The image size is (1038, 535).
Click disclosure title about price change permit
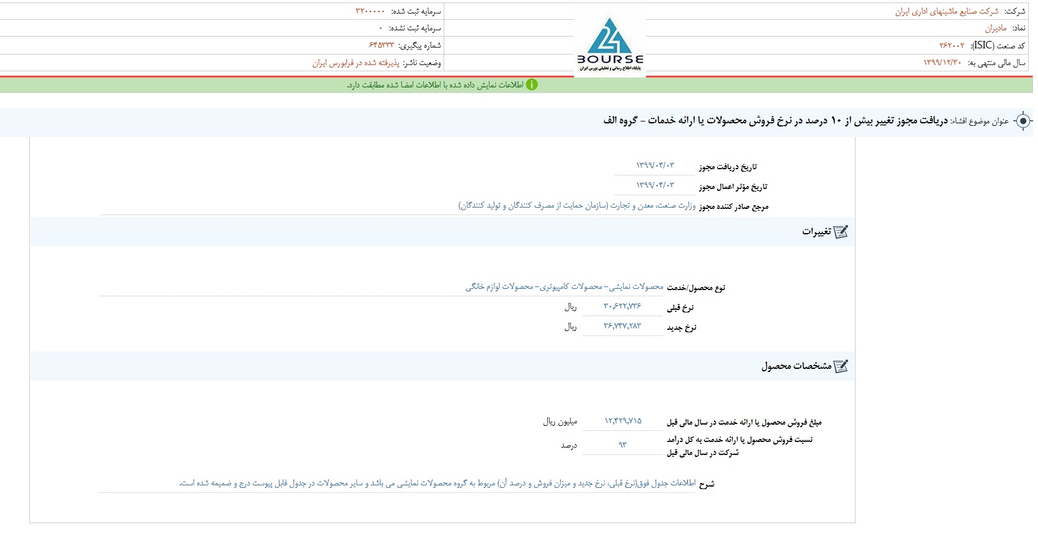776,121
